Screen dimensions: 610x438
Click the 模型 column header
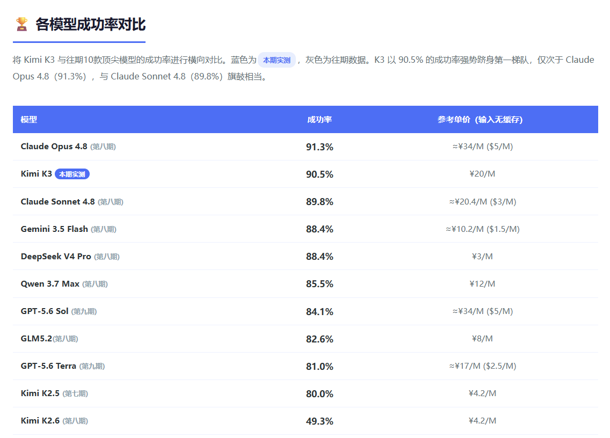[x=29, y=119]
